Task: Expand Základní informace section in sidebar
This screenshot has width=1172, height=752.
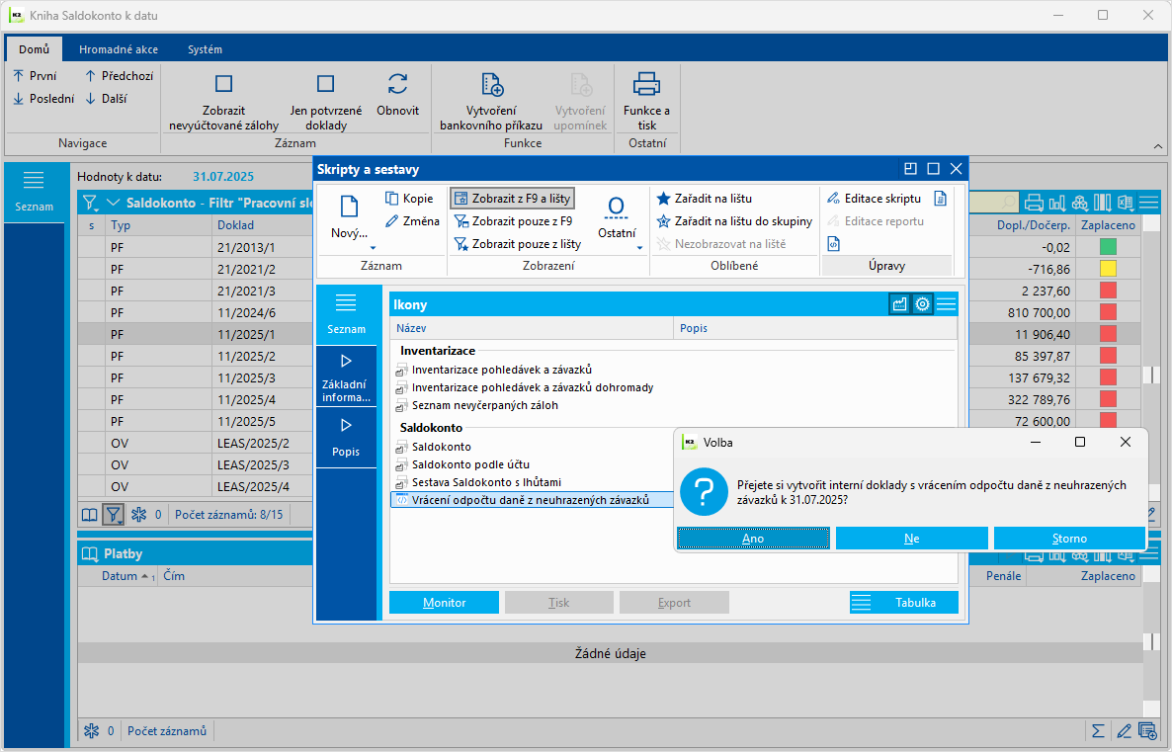Action: pos(346,376)
